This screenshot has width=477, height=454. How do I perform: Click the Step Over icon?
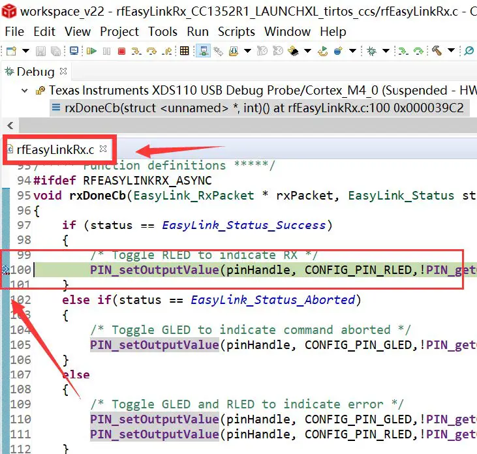151,51
